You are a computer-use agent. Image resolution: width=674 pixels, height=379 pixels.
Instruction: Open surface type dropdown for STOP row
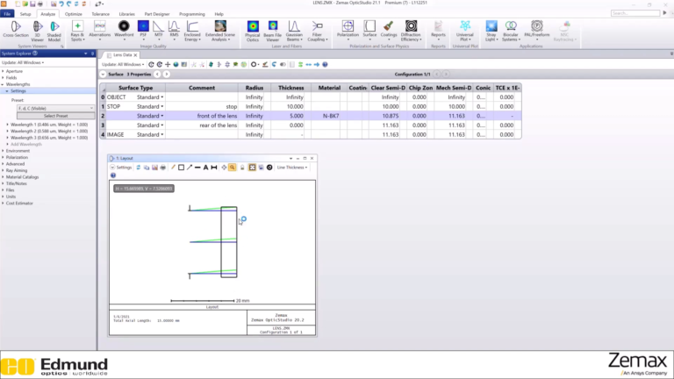pyautogui.click(x=162, y=106)
